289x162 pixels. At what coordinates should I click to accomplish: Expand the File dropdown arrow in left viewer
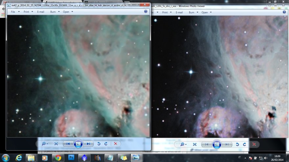click(x=19, y=12)
